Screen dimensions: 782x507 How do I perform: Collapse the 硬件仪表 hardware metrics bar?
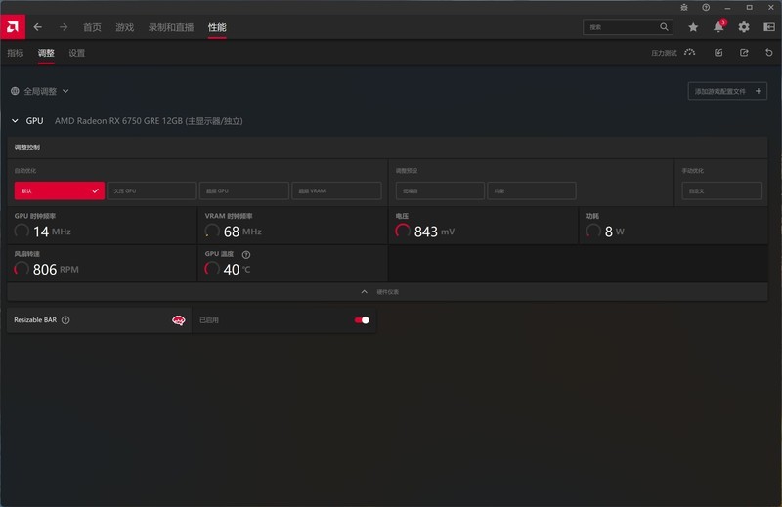387,292
